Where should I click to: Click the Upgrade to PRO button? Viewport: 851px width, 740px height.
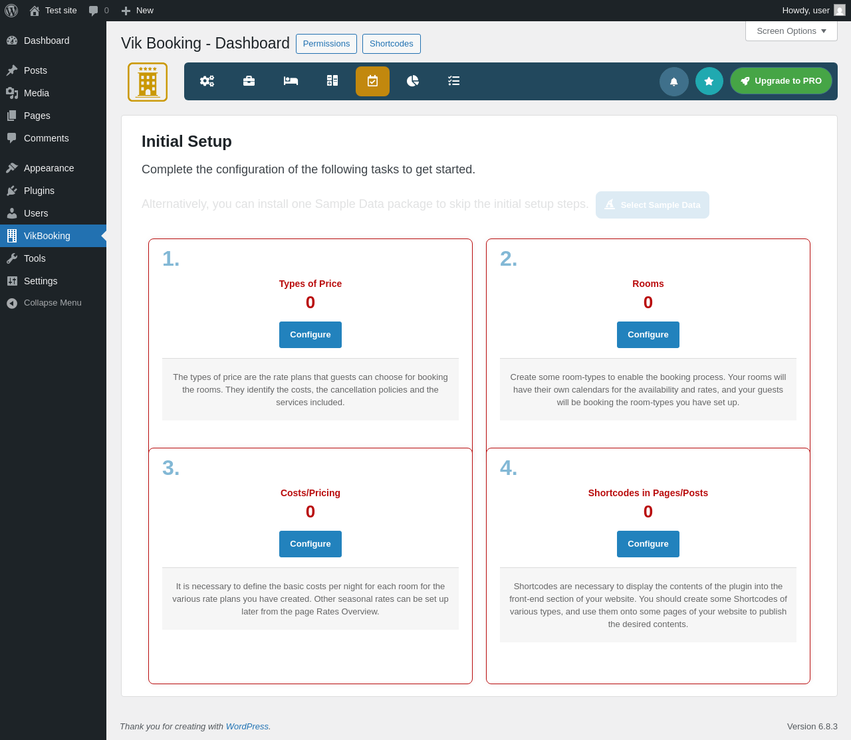781,81
